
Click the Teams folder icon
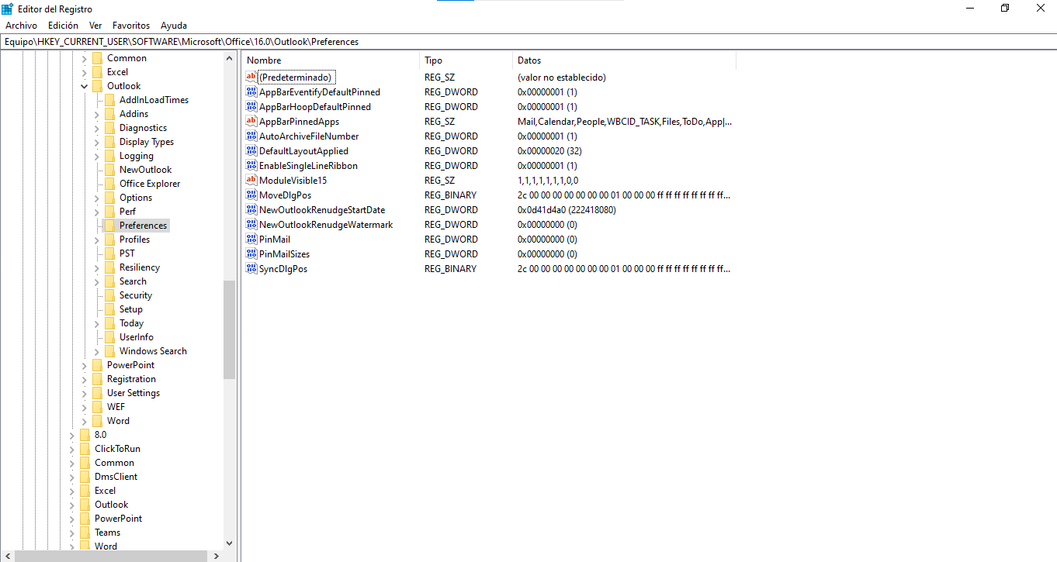(85, 533)
